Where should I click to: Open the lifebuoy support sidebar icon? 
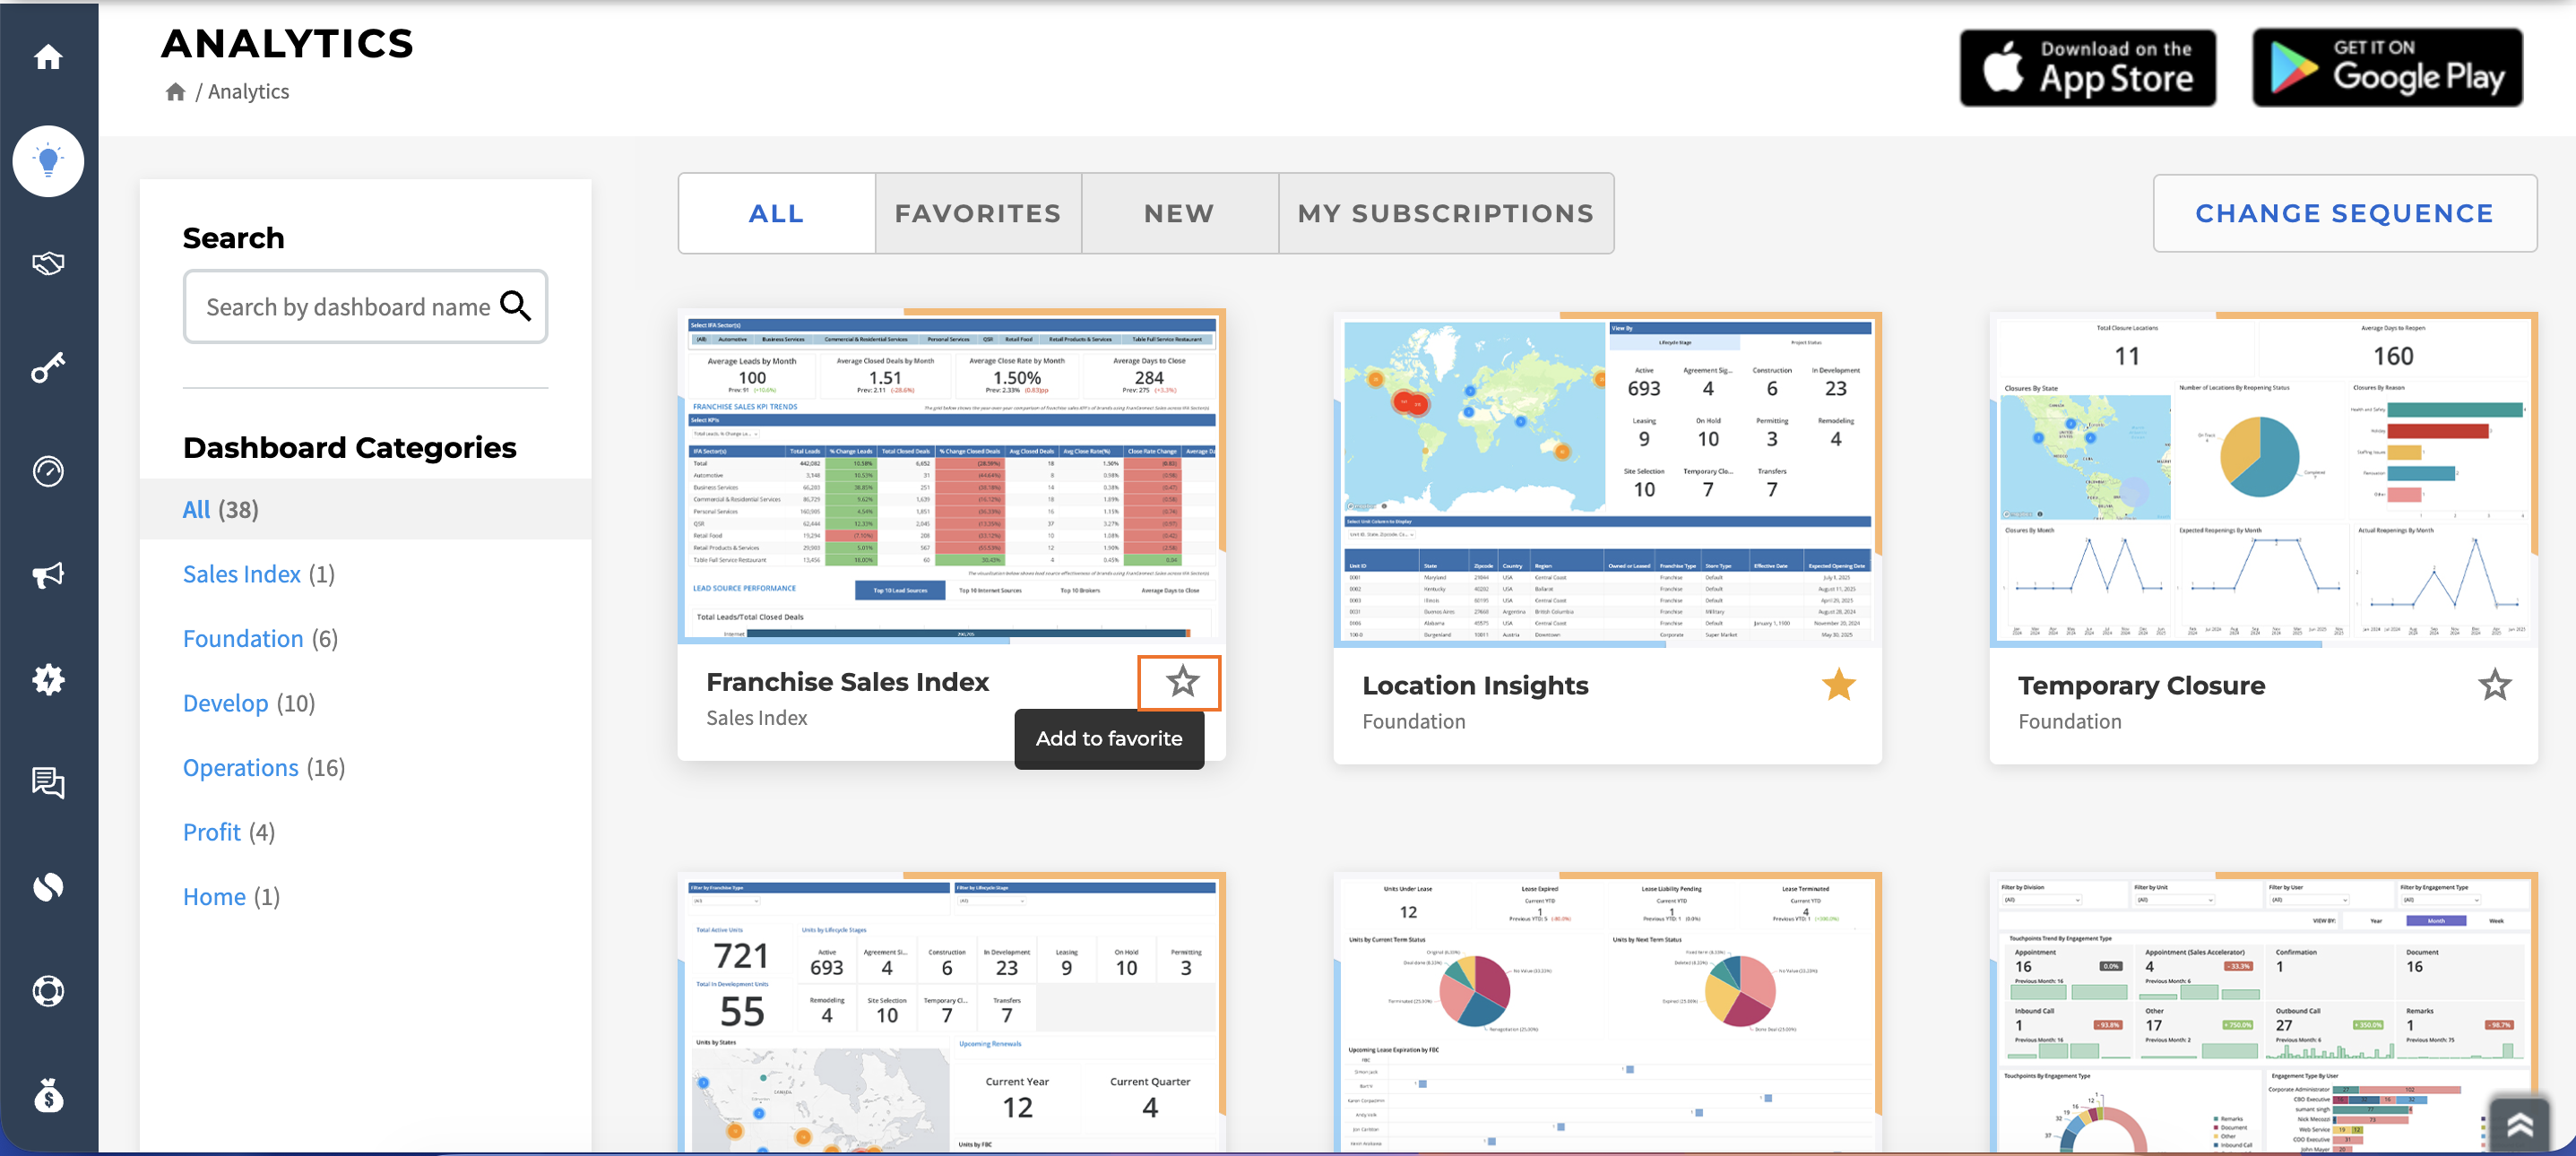coord(48,991)
